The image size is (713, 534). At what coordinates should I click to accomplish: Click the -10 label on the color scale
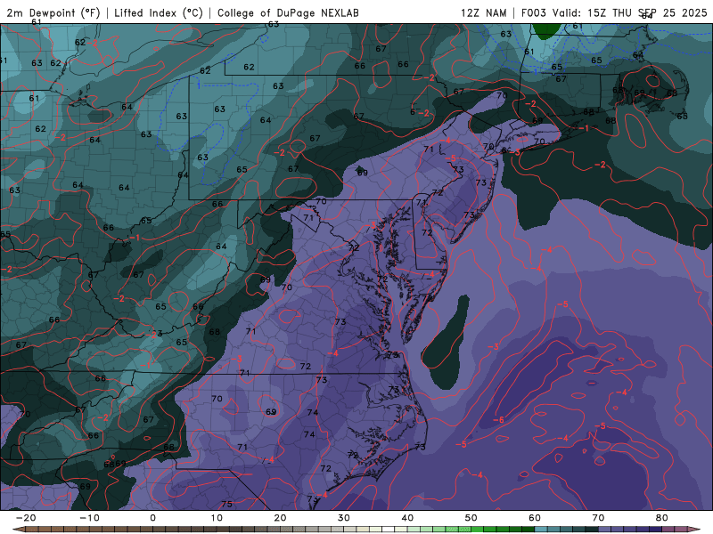[x=89, y=518]
